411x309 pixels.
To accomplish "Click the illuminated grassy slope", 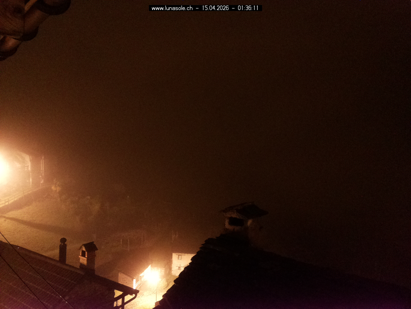I will (x=38, y=226).
